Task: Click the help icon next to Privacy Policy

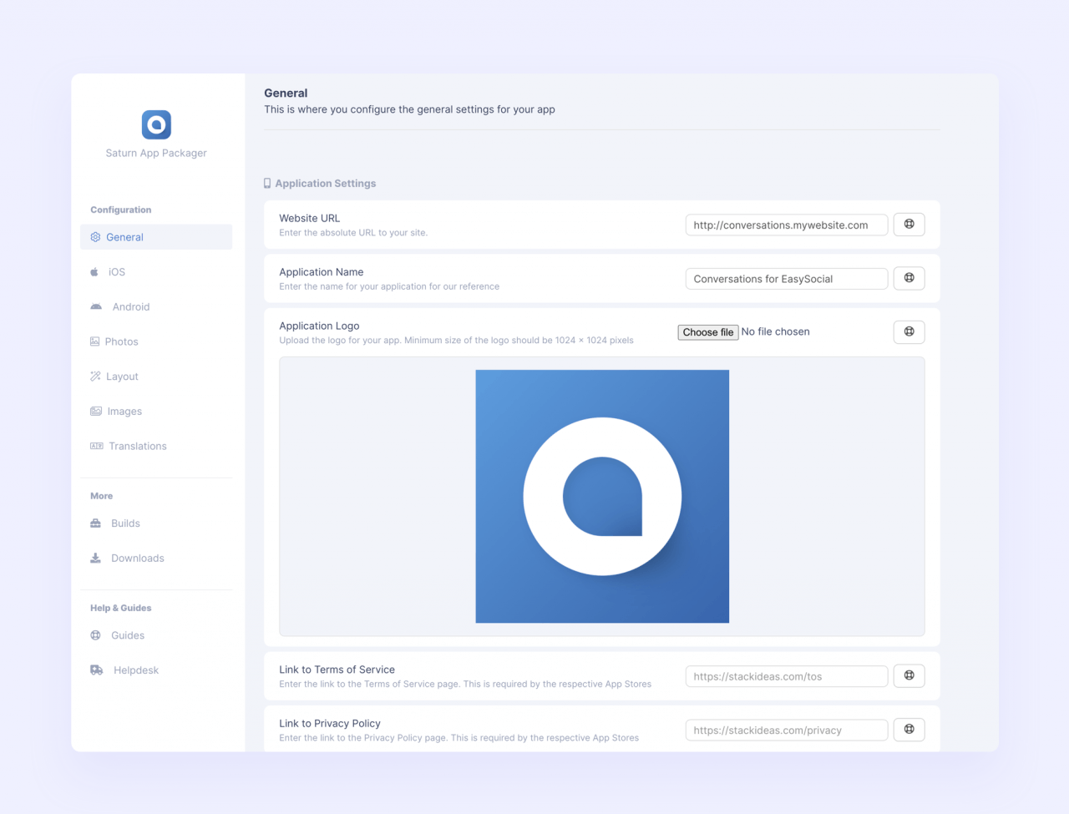Action: [909, 730]
